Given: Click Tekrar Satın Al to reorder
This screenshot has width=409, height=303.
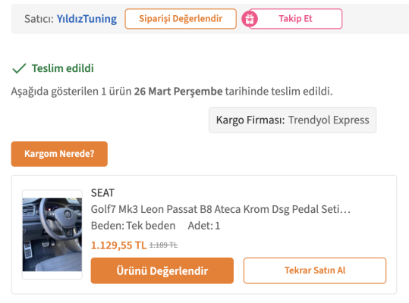Looking at the screenshot, I should point(315,270).
